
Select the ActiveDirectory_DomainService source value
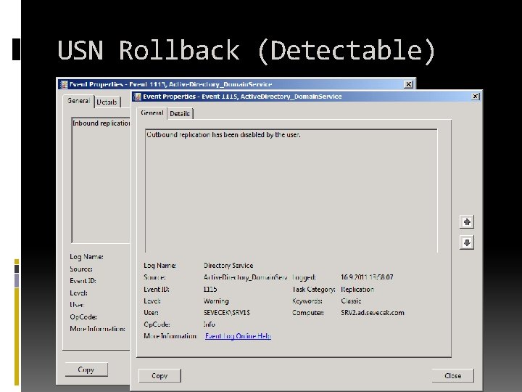(x=245, y=277)
